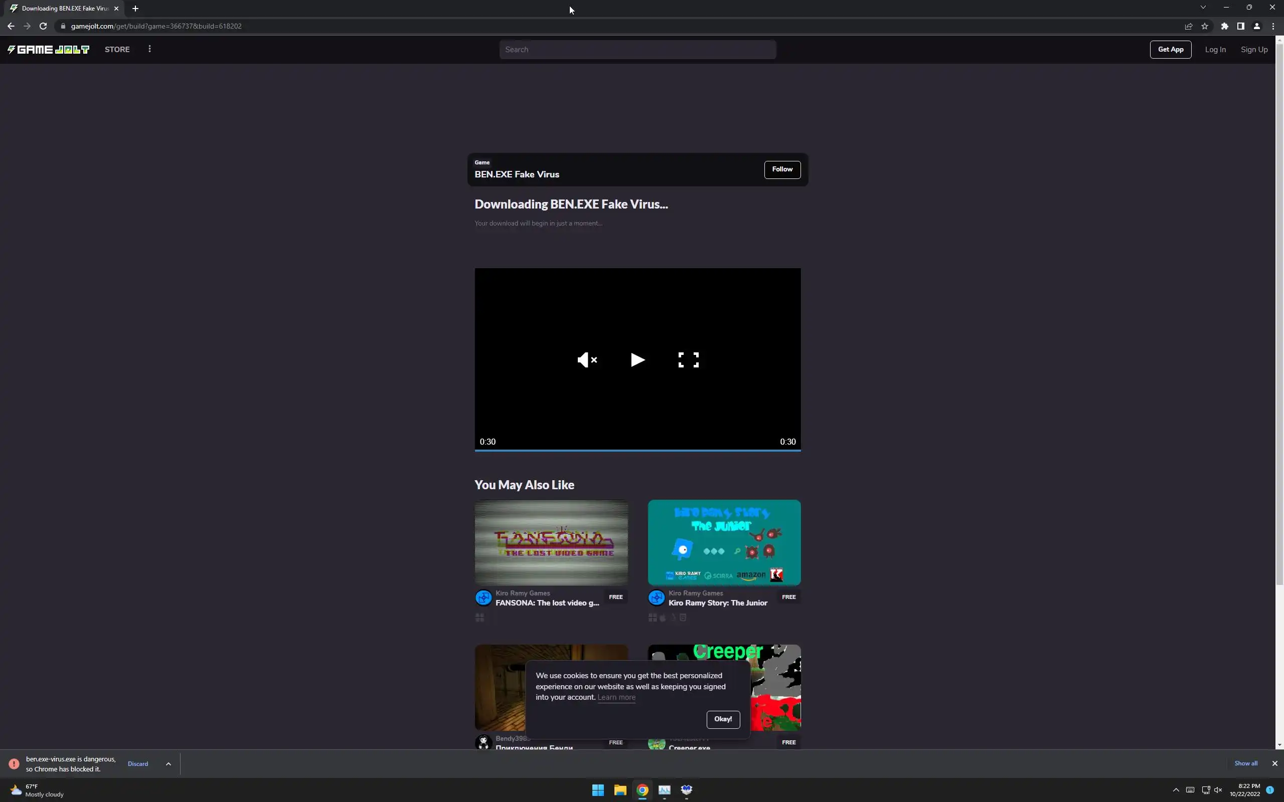1284x802 pixels.
Task: Open the Log In link
Action: click(x=1214, y=49)
